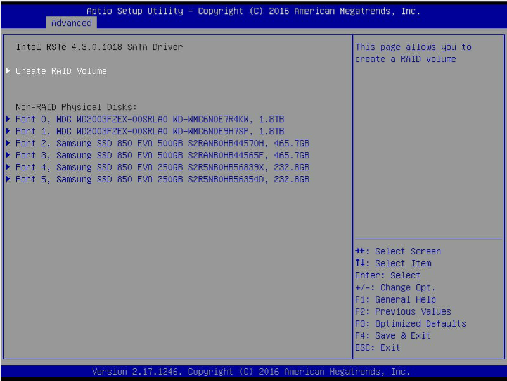Click the up-down arrows icon for Select Item
507x381 pixels.
pyautogui.click(x=360, y=263)
